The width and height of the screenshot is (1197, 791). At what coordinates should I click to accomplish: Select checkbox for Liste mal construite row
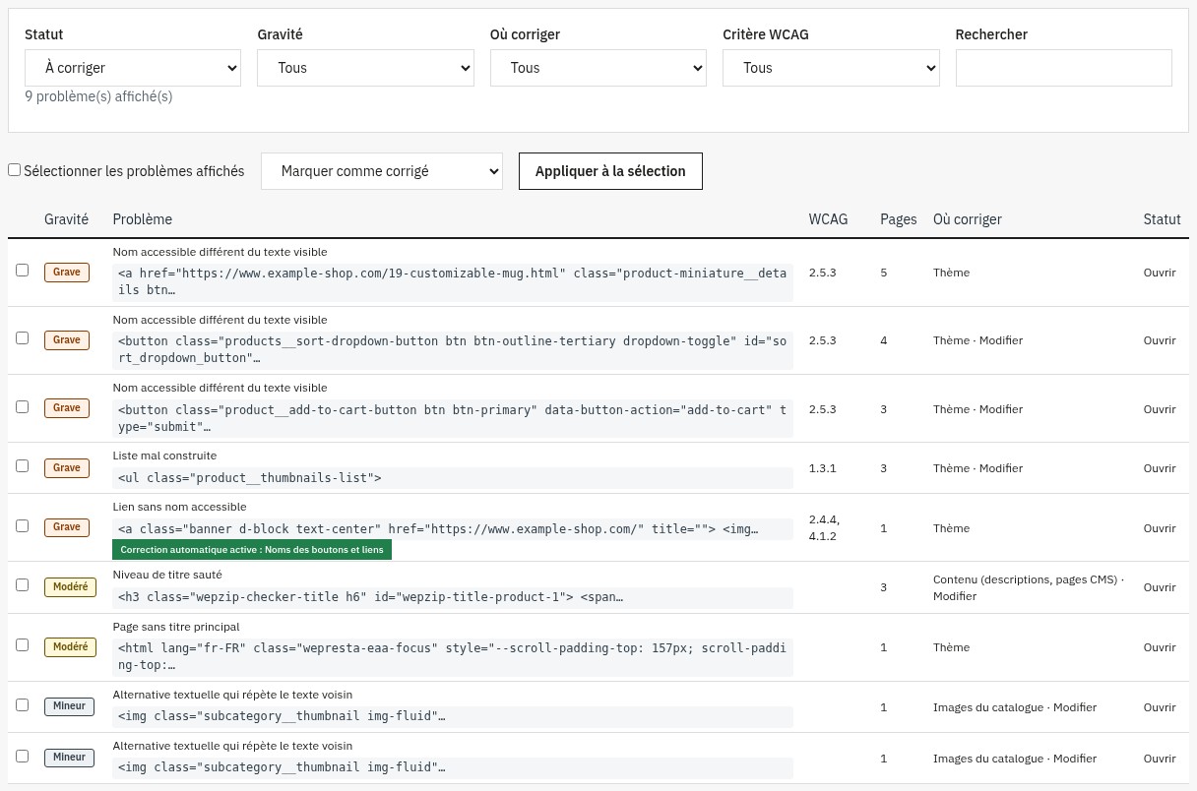pos(23,466)
